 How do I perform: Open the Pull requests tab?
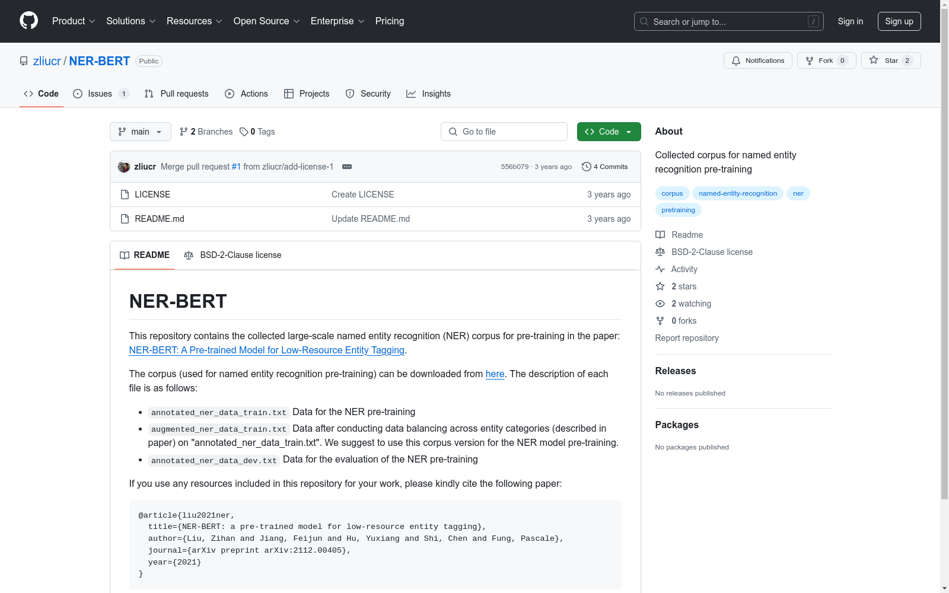pos(177,94)
